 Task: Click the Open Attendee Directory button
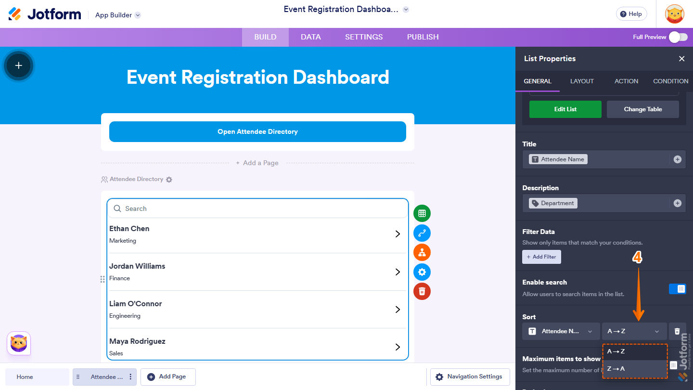pyautogui.click(x=257, y=131)
